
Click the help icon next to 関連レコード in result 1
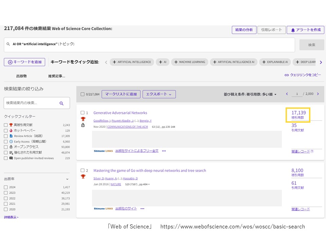(x=312, y=151)
